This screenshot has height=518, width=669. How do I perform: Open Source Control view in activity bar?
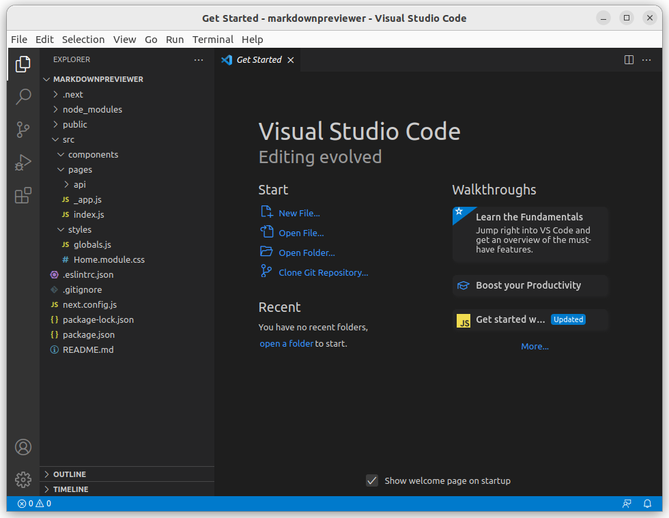[x=23, y=129]
